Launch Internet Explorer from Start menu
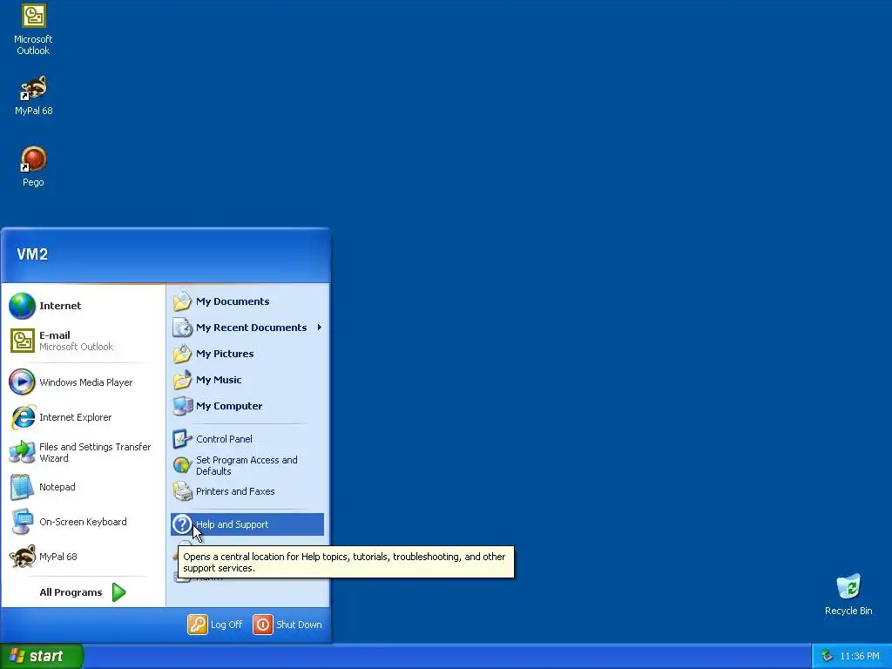This screenshot has width=892, height=669. coord(84,417)
